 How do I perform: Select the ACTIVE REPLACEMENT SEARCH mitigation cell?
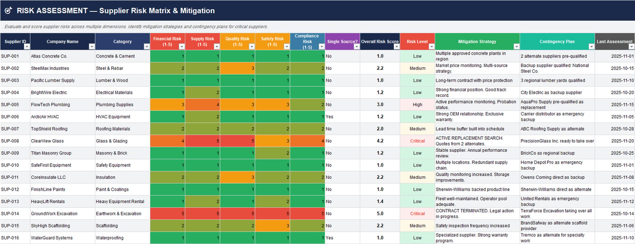click(x=477, y=141)
